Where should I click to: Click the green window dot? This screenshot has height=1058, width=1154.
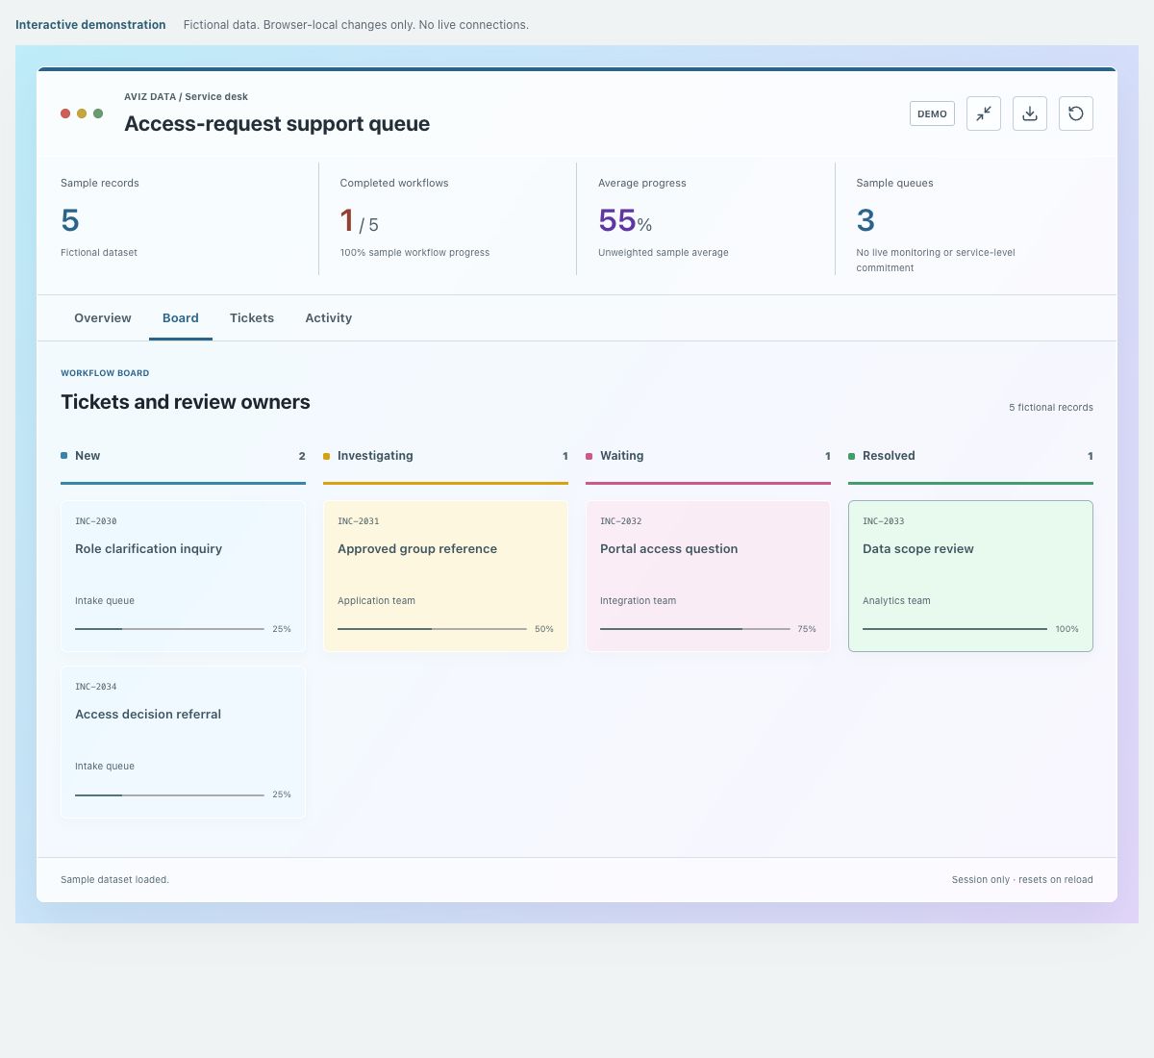(98, 113)
